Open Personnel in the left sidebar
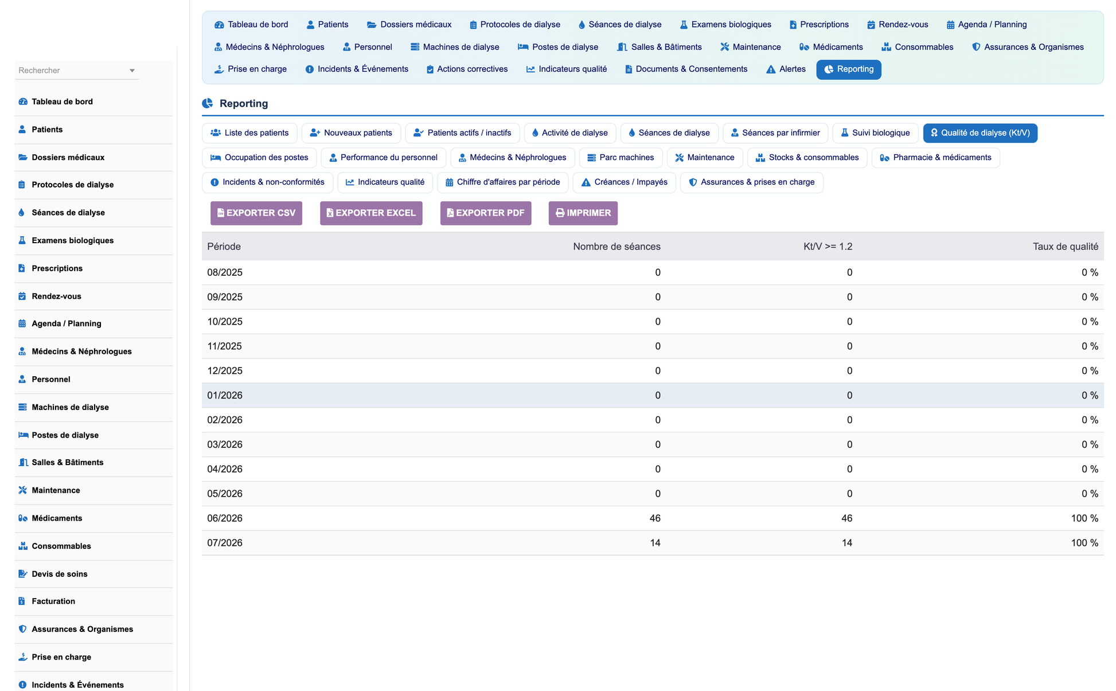The width and height of the screenshot is (1116, 691). point(93,380)
